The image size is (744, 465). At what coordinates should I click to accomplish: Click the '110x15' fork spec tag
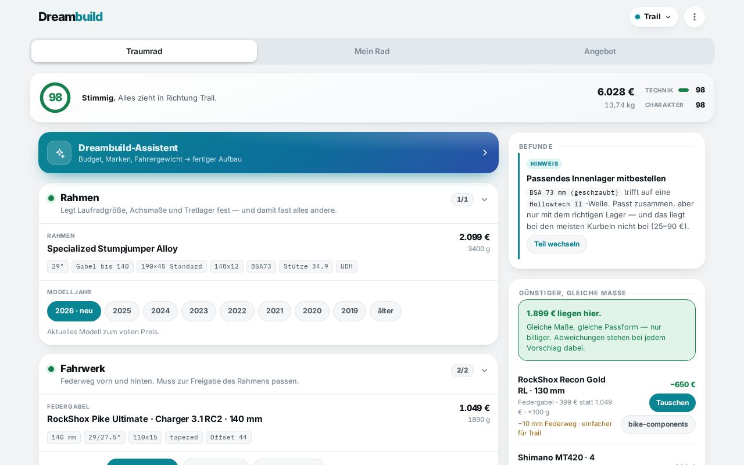[145, 438]
